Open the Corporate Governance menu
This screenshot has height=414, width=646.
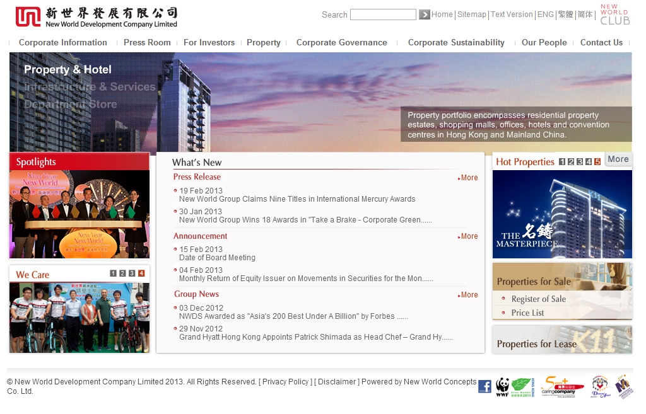341,42
